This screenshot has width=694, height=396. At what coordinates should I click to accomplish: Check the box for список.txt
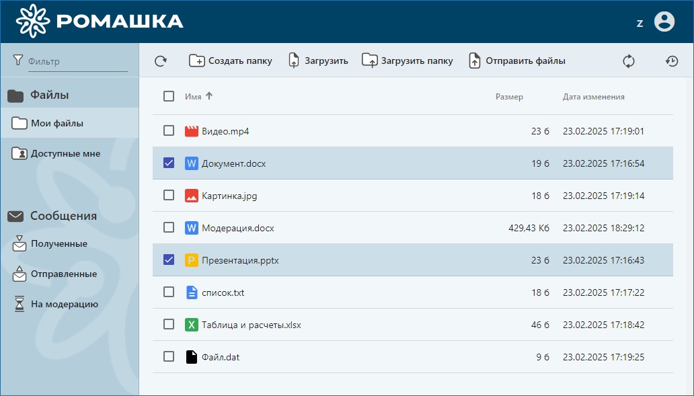pyautogui.click(x=169, y=292)
